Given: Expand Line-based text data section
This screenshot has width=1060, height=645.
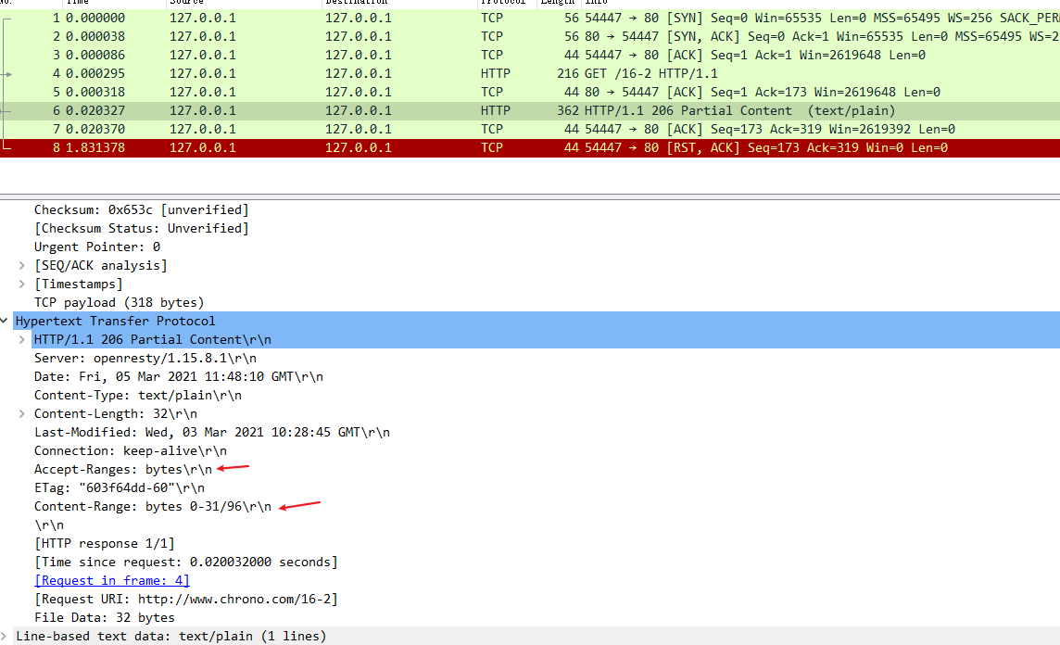Looking at the screenshot, I should tap(6, 636).
